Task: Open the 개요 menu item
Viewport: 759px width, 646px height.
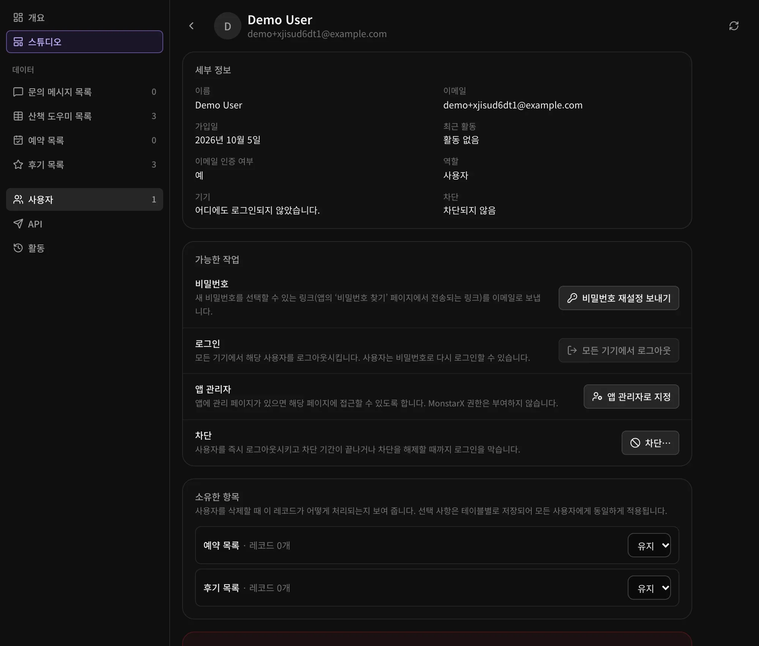Action: click(85, 17)
